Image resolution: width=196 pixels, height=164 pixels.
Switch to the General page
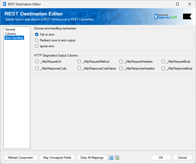10,29
